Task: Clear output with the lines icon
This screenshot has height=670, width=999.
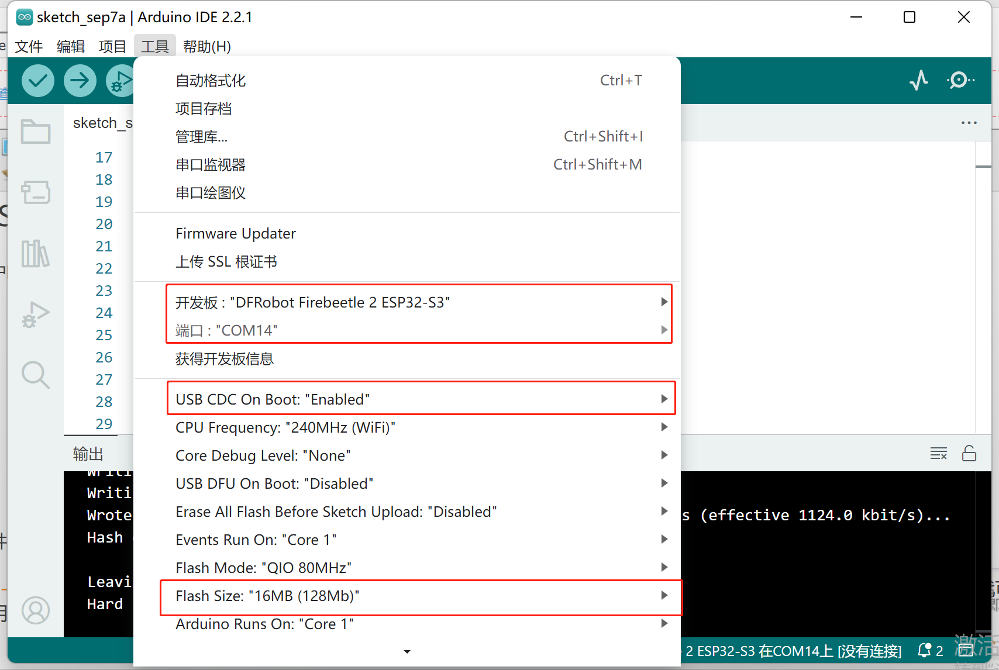Action: [x=939, y=453]
